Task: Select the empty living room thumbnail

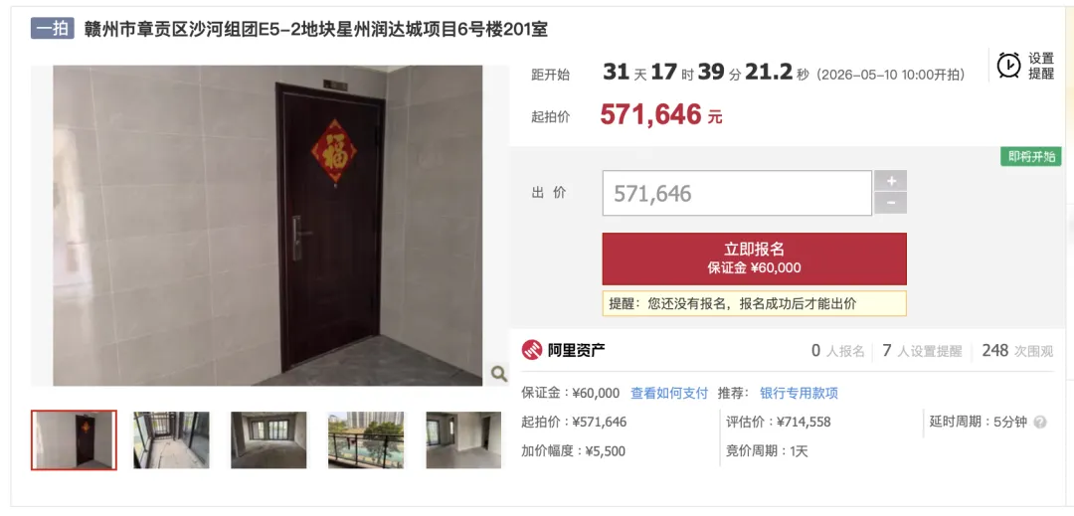Action: pos(268,440)
